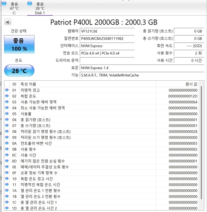Click interface field NVM Express
The height and width of the screenshot is (212, 207).
(x=107, y=46)
